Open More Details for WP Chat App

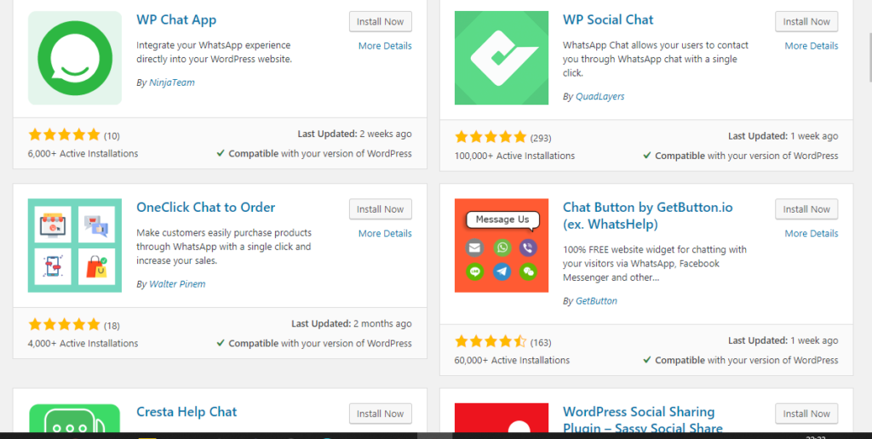click(384, 46)
